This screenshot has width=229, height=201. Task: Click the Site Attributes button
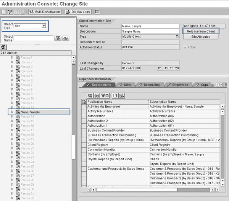click(x=200, y=37)
